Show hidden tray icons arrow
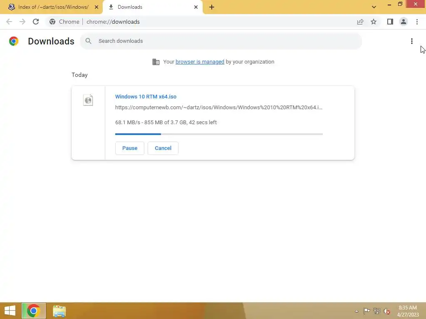The image size is (426, 319). point(357,311)
